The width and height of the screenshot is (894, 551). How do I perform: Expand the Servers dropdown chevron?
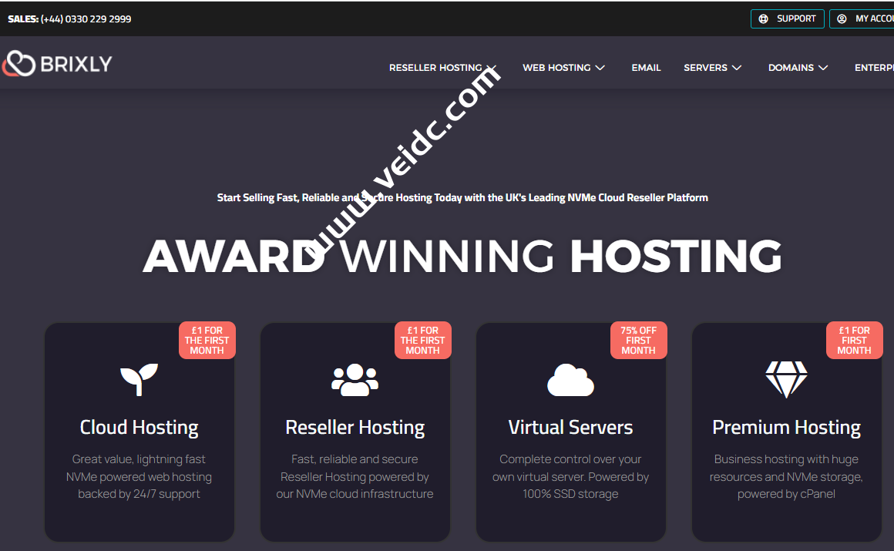click(x=737, y=68)
